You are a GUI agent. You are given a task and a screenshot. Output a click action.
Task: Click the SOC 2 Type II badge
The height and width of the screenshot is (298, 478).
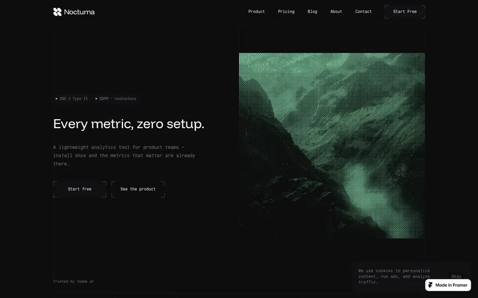click(72, 98)
